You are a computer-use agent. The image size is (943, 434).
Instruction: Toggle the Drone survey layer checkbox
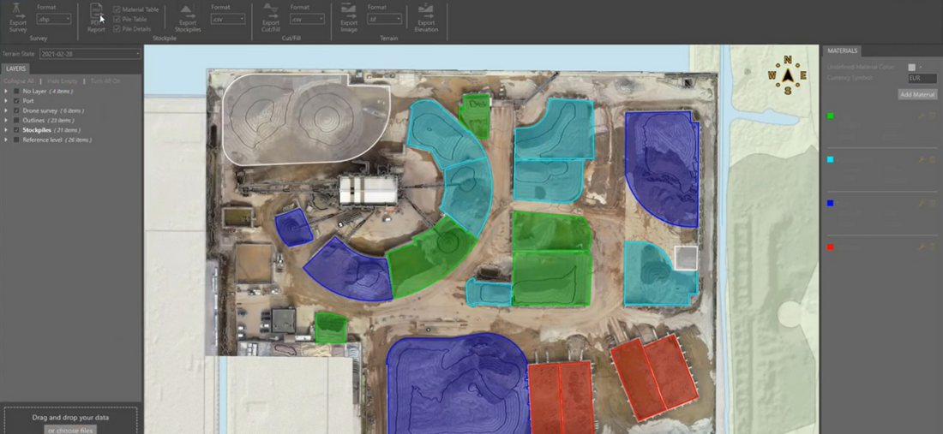tap(17, 110)
